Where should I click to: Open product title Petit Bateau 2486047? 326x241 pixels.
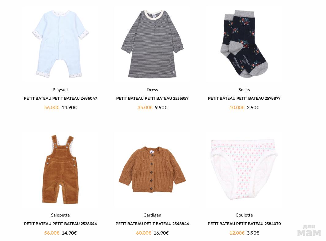(x=60, y=98)
